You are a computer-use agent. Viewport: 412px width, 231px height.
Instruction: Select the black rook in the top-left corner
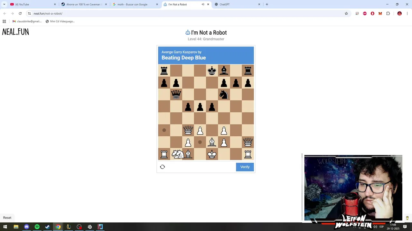(x=164, y=71)
